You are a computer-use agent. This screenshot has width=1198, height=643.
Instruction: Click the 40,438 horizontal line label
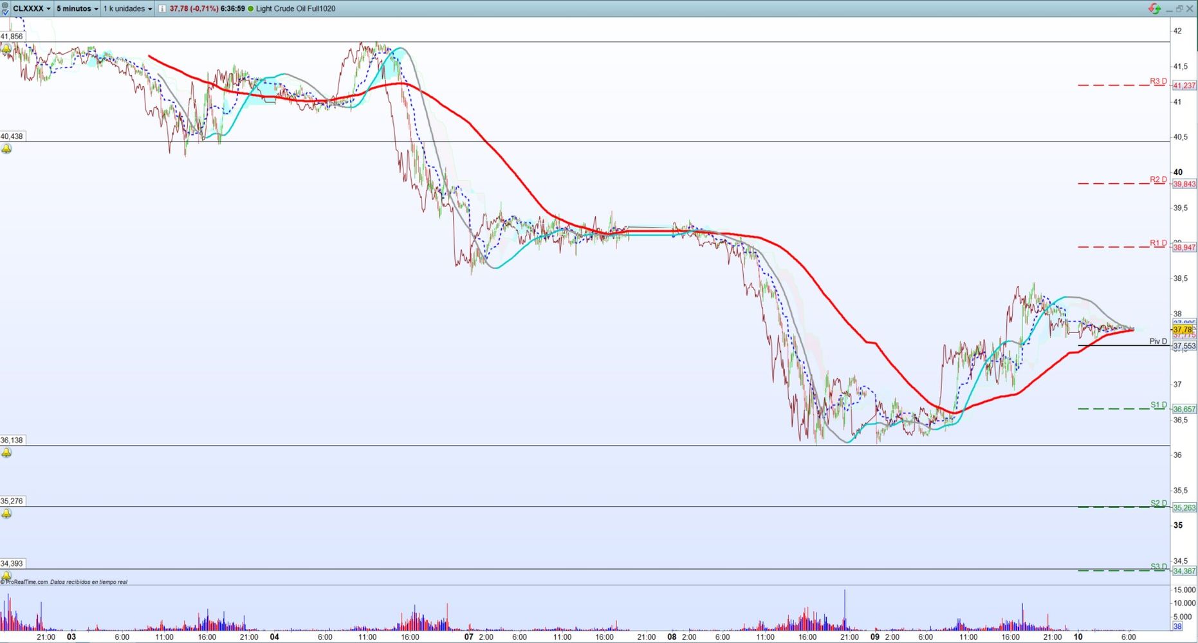[12, 136]
